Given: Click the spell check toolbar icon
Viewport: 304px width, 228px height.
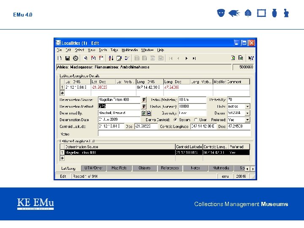Looking at the screenshot, I should pyautogui.click(x=127, y=58).
